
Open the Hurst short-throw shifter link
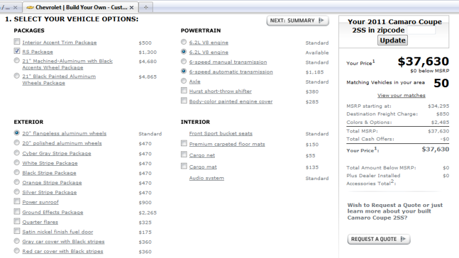click(x=221, y=91)
